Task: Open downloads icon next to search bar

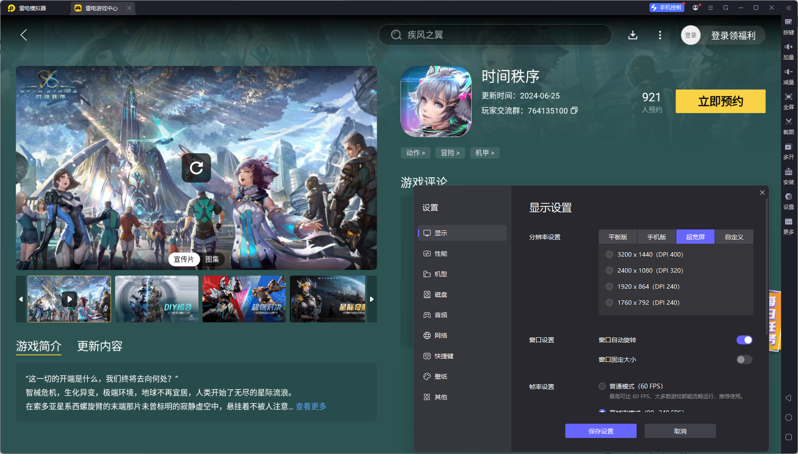Action: coord(633,35)
